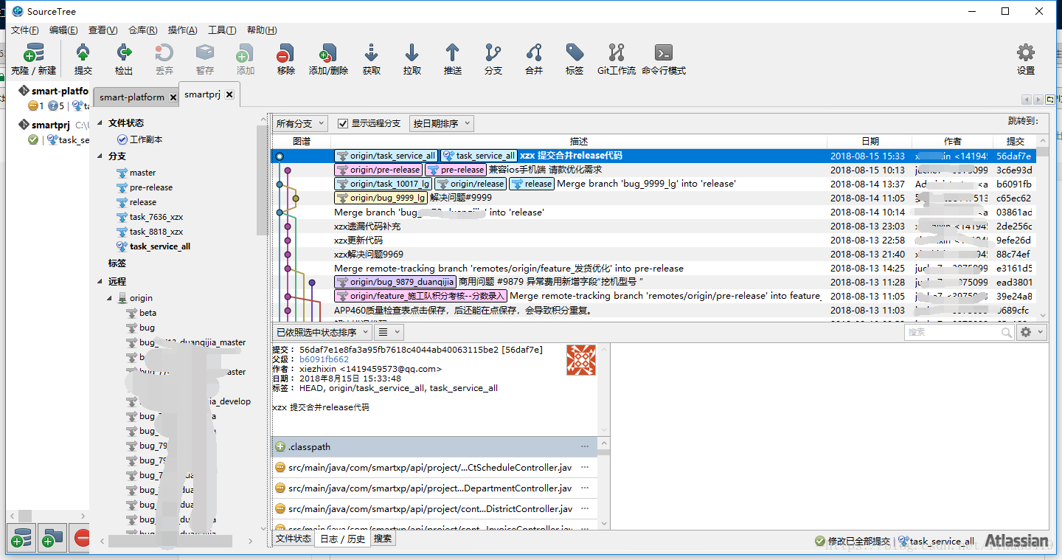Viewport: 1062px width, 560px height.
Task: Collapse the 远程 section
Action: pyautogui.click(x=101, y=282)
